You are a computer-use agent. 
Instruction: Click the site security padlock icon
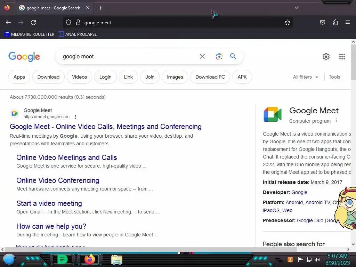[78, 22]
